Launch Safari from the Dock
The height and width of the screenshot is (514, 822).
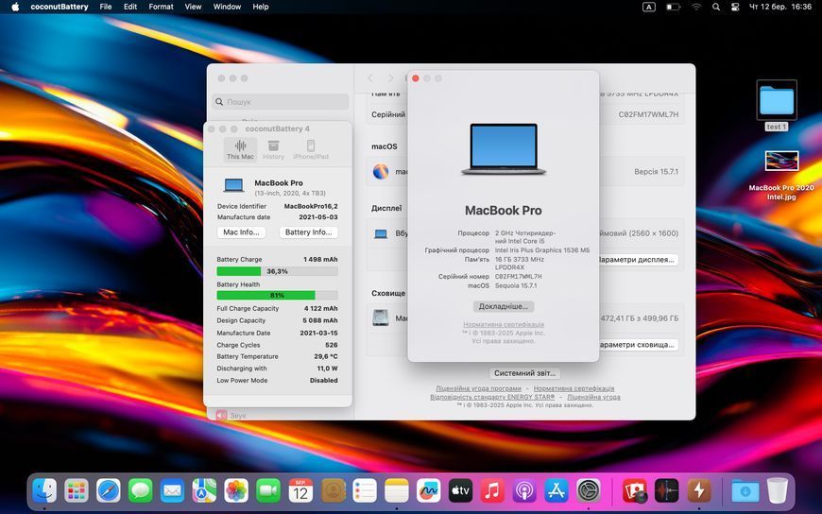click(x=109, y=491)
